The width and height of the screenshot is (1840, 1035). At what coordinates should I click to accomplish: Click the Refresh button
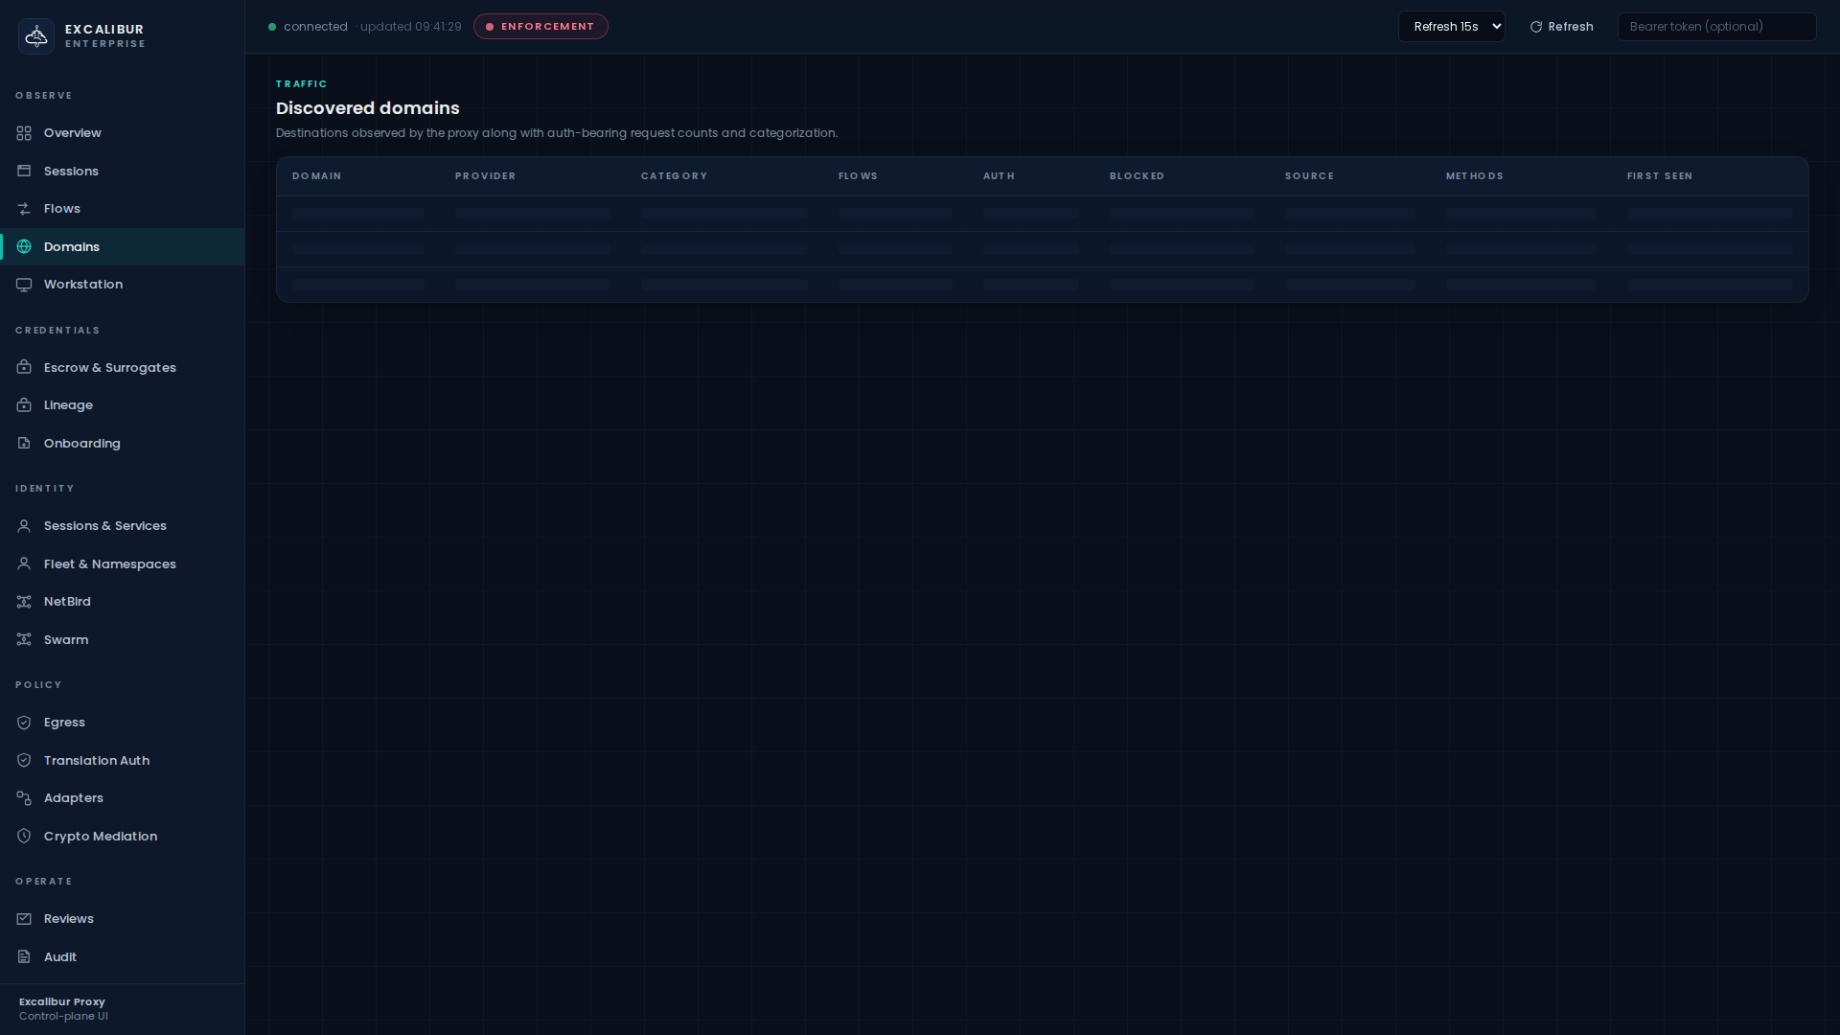[x=1561, y=27]
